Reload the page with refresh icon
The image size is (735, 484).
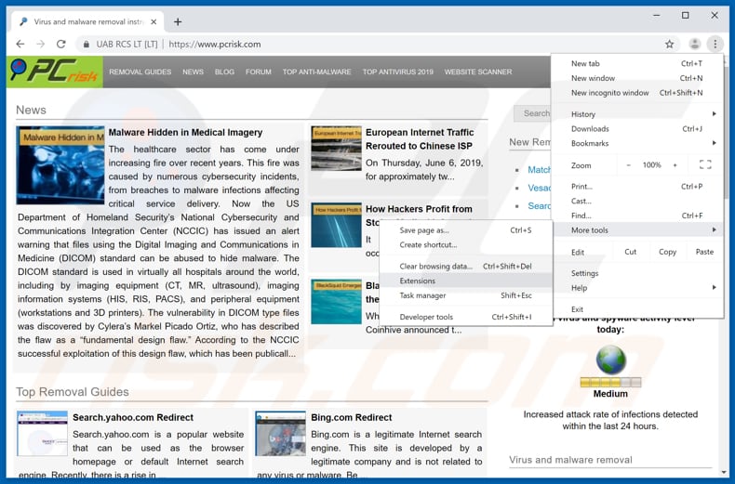click(x=61, y=44)
